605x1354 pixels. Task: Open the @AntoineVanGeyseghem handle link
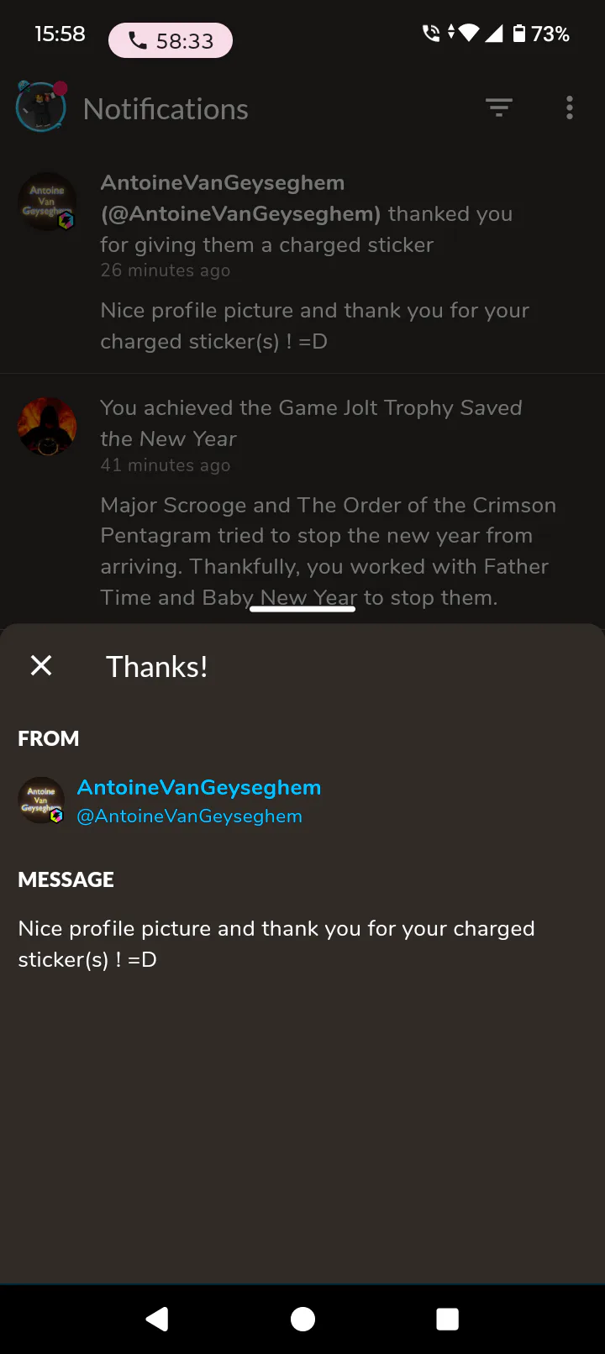pos(190,816)
